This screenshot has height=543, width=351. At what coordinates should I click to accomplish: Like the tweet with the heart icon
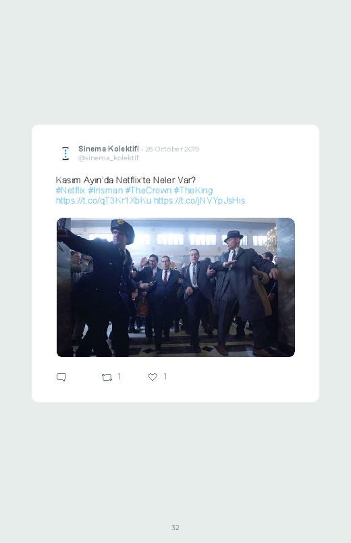[153, 377]
